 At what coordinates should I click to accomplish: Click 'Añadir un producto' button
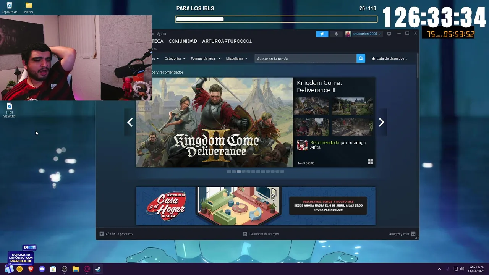point(116,234)
